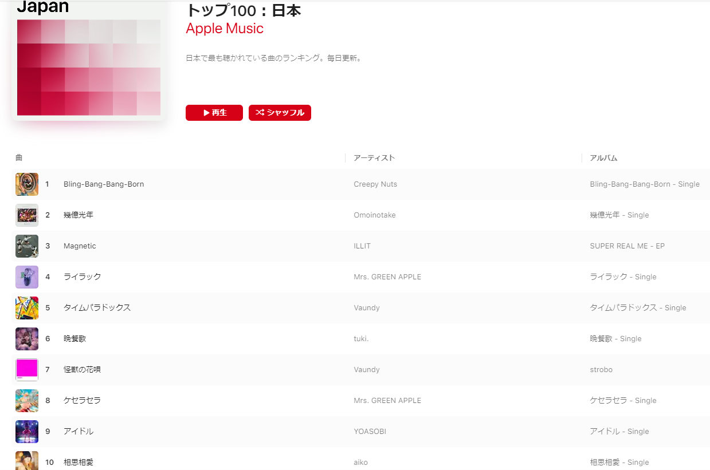
Task: Open the Apple Music curator link
Action: pyautogui.click(x=225, y=29)
